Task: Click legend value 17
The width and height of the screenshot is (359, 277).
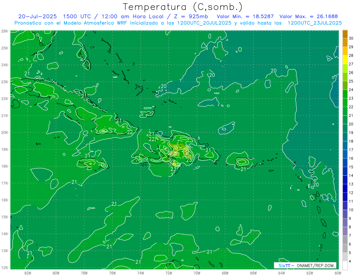Action: coord(351,150)
